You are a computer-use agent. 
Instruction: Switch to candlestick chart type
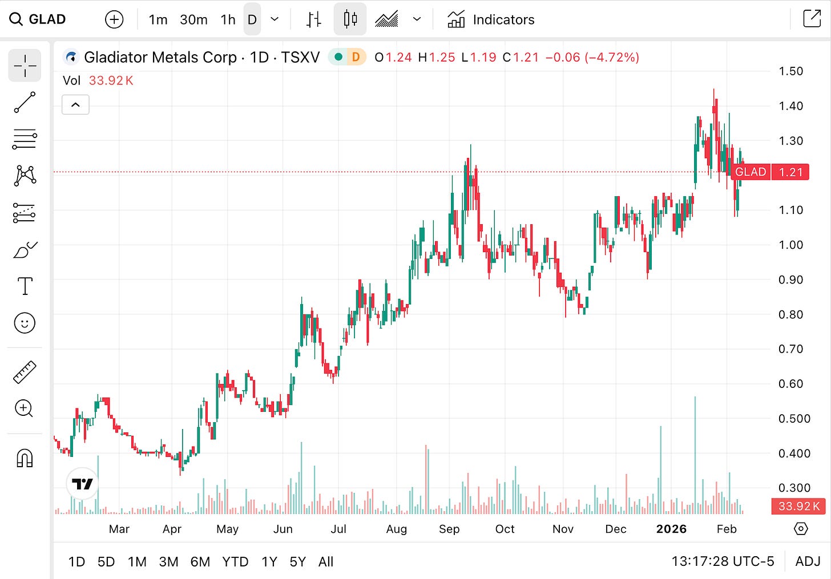click(350, 19)
